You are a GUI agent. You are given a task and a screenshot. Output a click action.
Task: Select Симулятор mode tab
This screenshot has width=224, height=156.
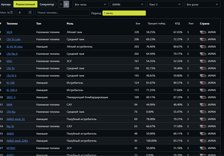(47, 4)
